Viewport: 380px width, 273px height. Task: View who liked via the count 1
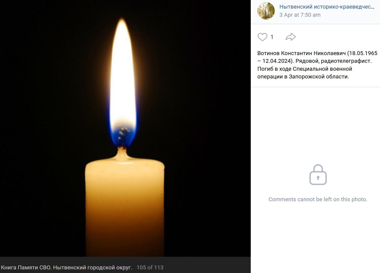(272, 37)
